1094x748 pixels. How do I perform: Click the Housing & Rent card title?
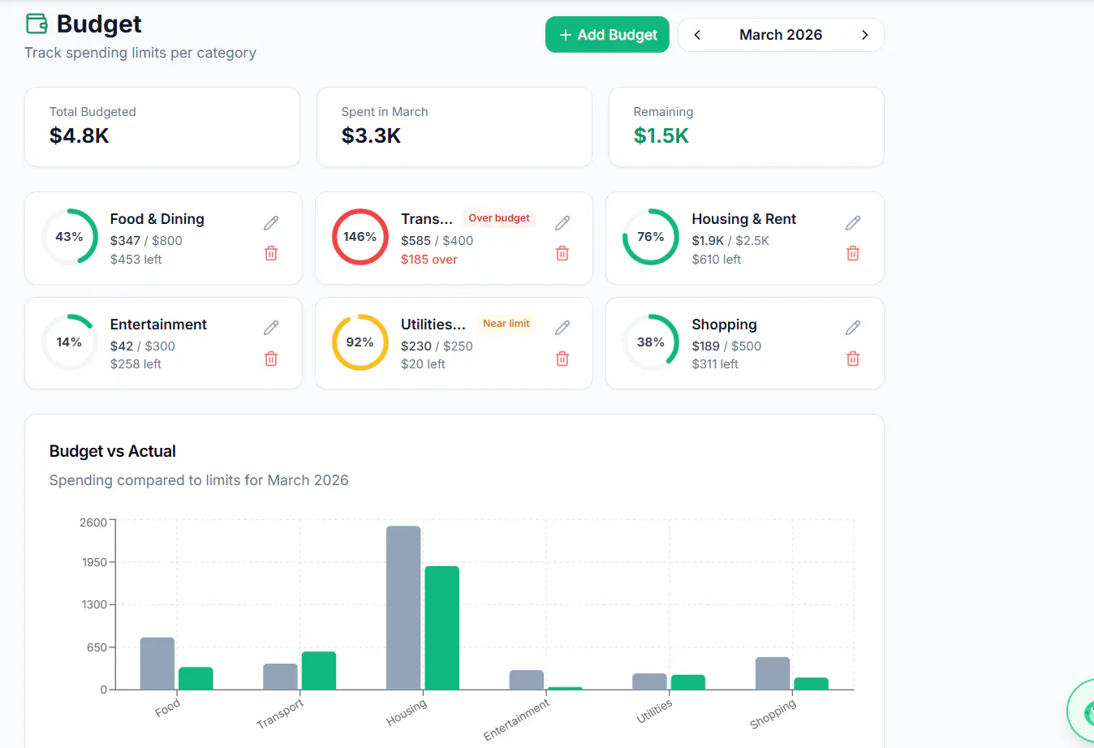744,219
